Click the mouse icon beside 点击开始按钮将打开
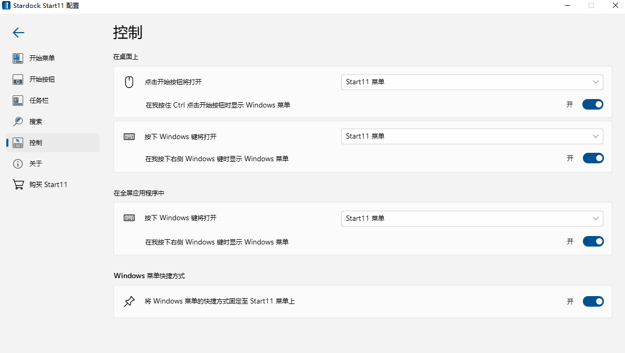 pos(129,82)
